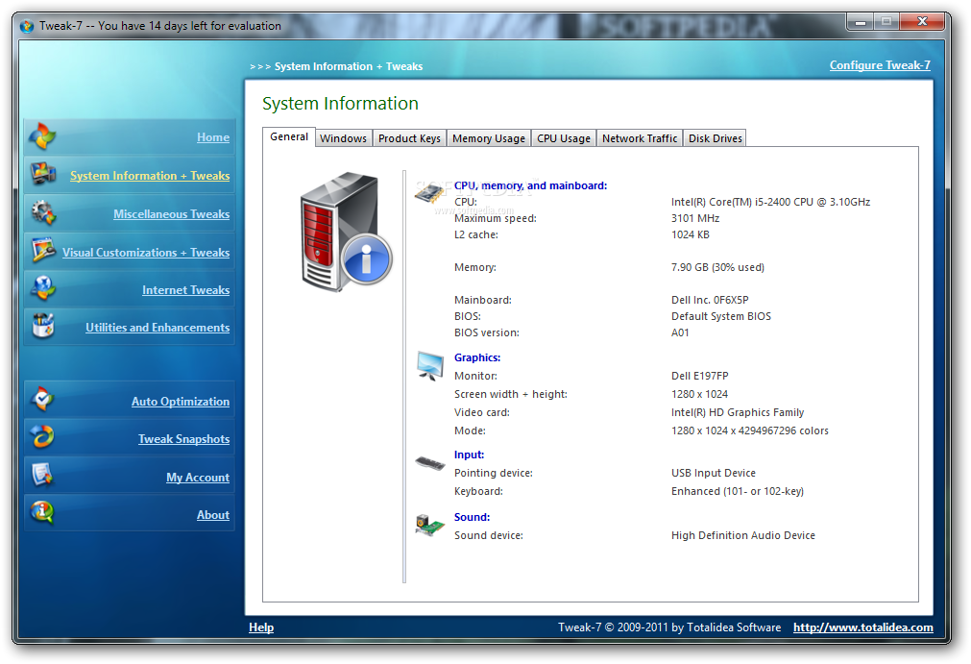971x664 pixels.
Task: Click the sound card icon next to Sound
Action: [429, 526]
